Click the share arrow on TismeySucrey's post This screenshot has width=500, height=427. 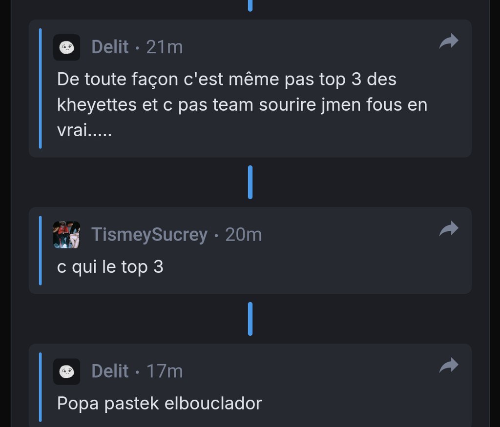(449, 229)
